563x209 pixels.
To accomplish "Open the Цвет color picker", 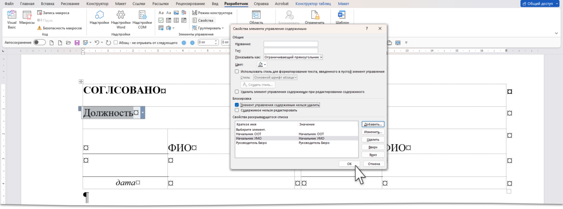I will (x=262, y=64).
